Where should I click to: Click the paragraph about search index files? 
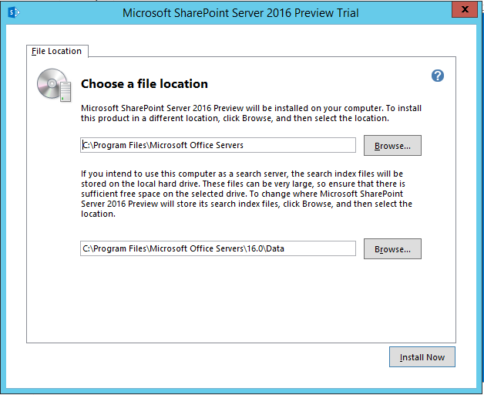tap(247, 194)
